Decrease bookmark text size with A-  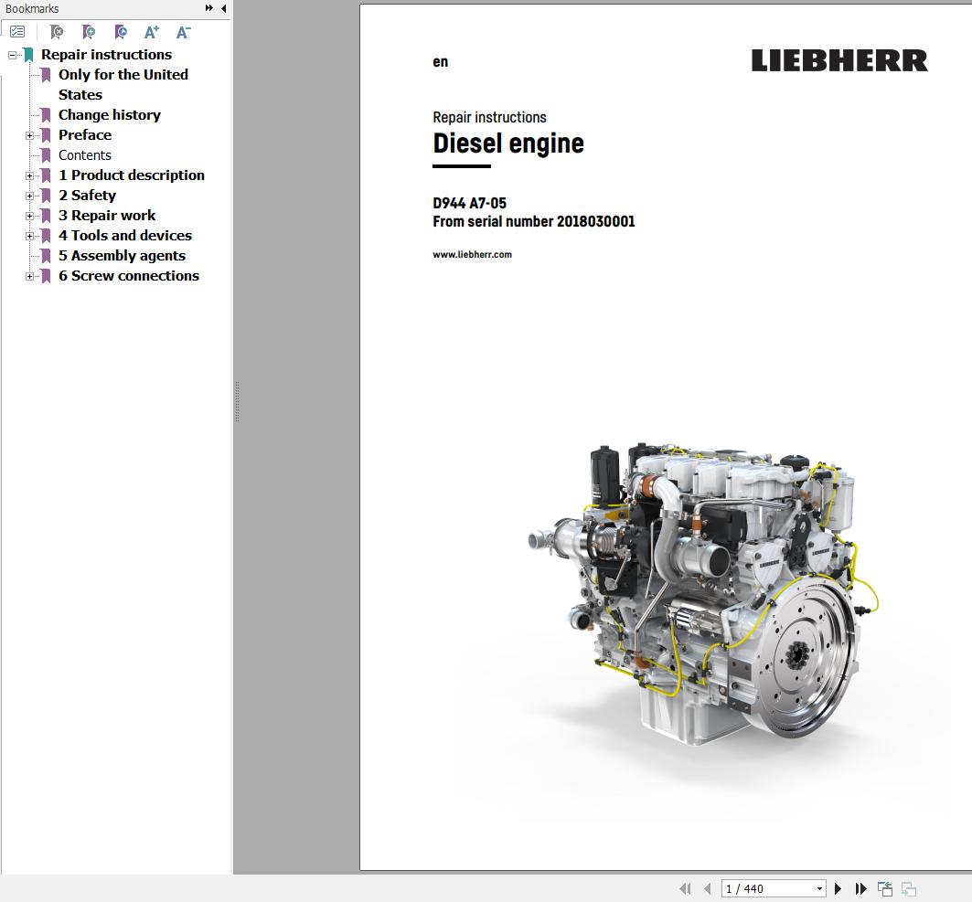(x=184, y=32)
